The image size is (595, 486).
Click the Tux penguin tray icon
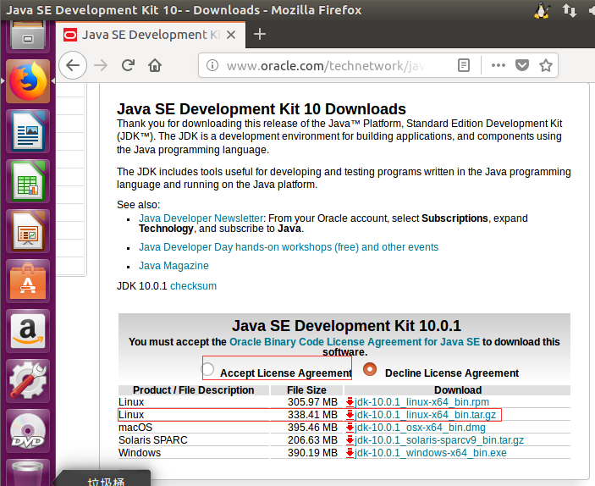click(x=542, y=10)
